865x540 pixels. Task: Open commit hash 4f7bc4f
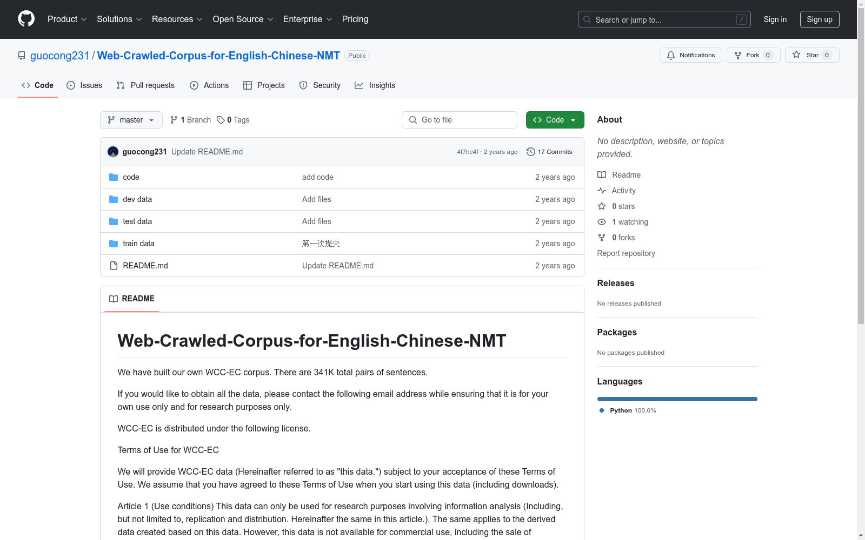pyautogui.click(x=468, y=152)
